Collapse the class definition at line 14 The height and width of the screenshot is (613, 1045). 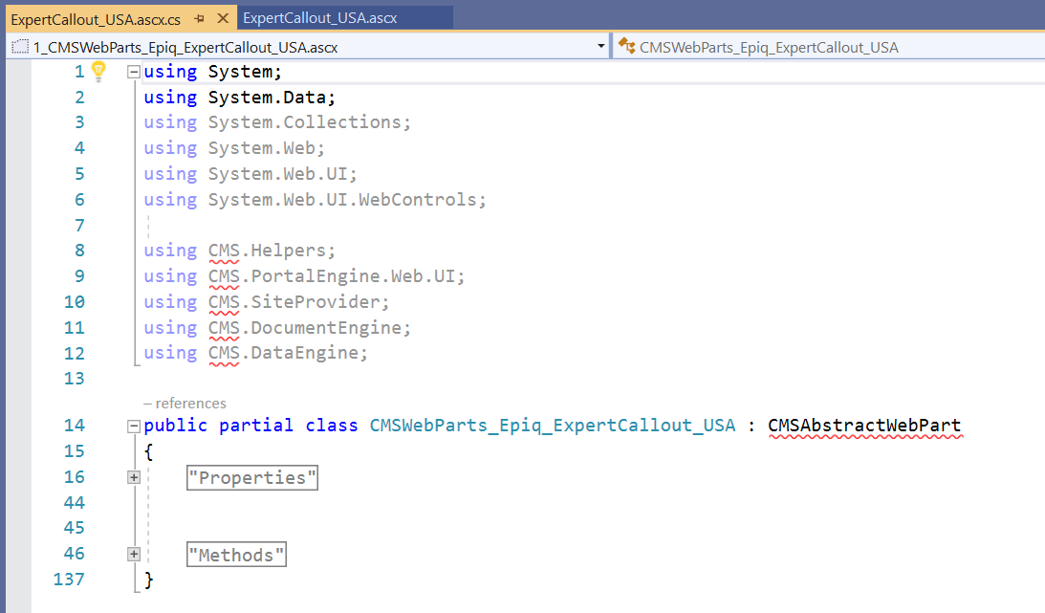pyautogui.click(x=134, y=426)
